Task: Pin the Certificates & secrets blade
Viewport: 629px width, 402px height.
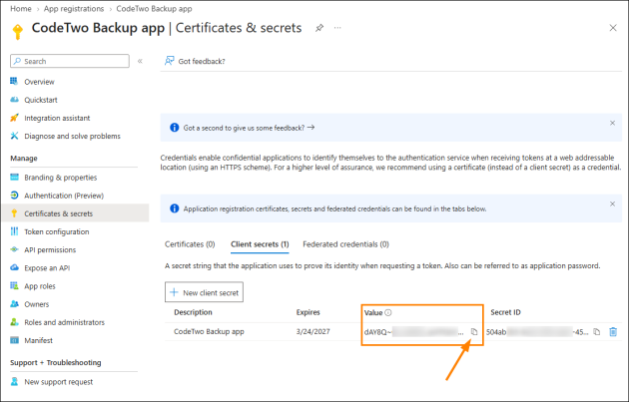Action: tap(319, 28)
